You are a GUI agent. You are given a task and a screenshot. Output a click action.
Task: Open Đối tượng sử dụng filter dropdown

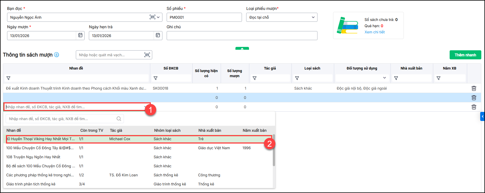(x=384, y=78)
